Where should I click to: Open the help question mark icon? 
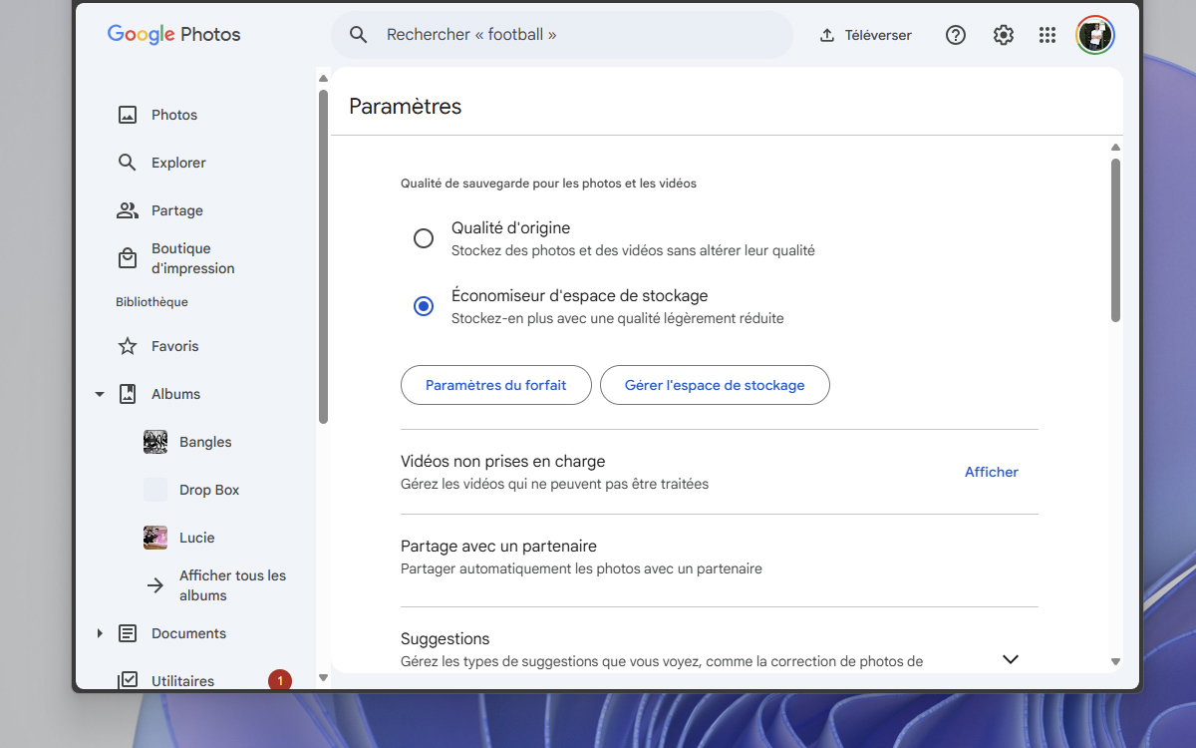pos(956,35)
